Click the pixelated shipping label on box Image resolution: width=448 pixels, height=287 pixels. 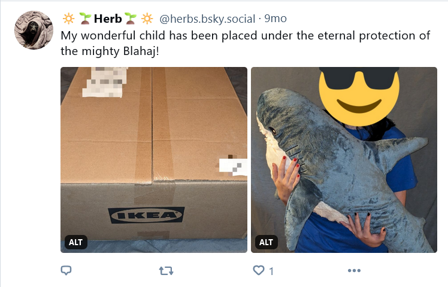click(x=105, y=83)
